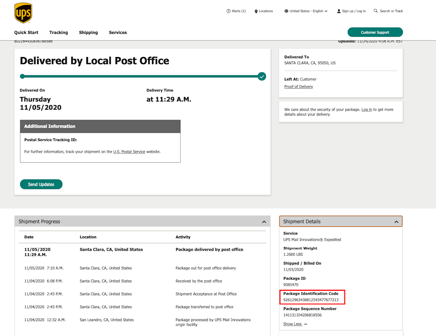Screen dimensions: 436x336
Task: Click Package transferred to post office row
Action: 204,307
